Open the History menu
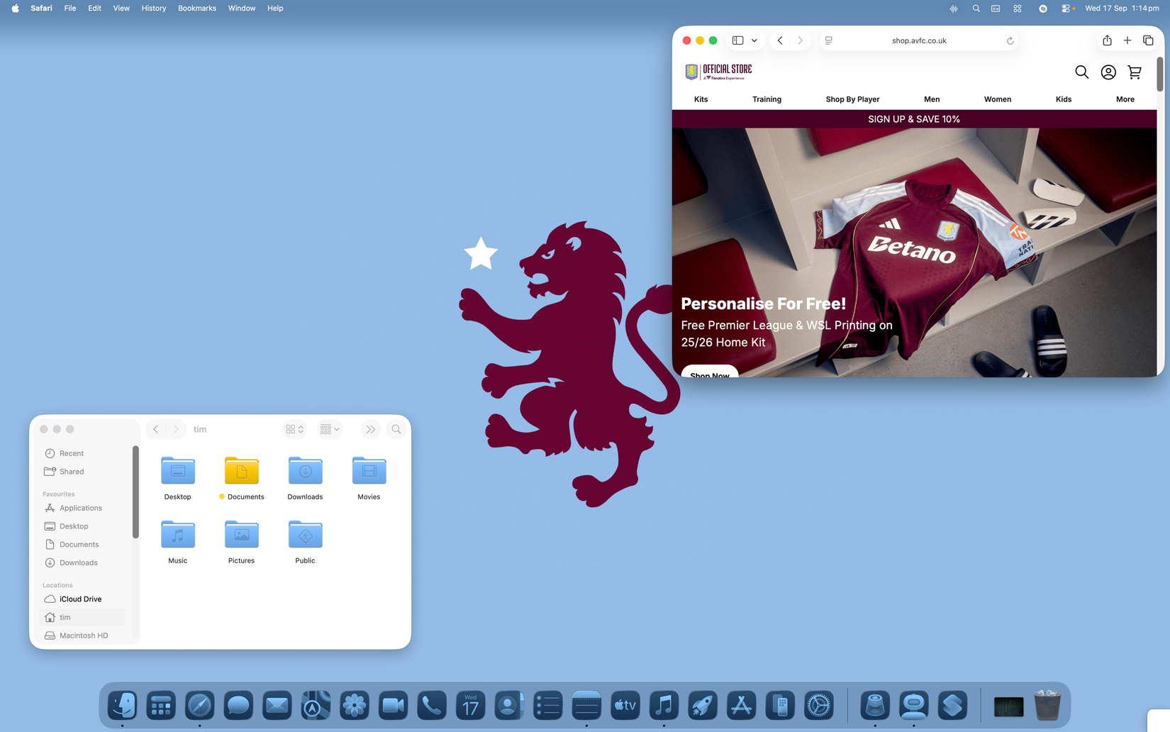The image size is (1170, 732). pyautogui.click(x=153, y=9)
